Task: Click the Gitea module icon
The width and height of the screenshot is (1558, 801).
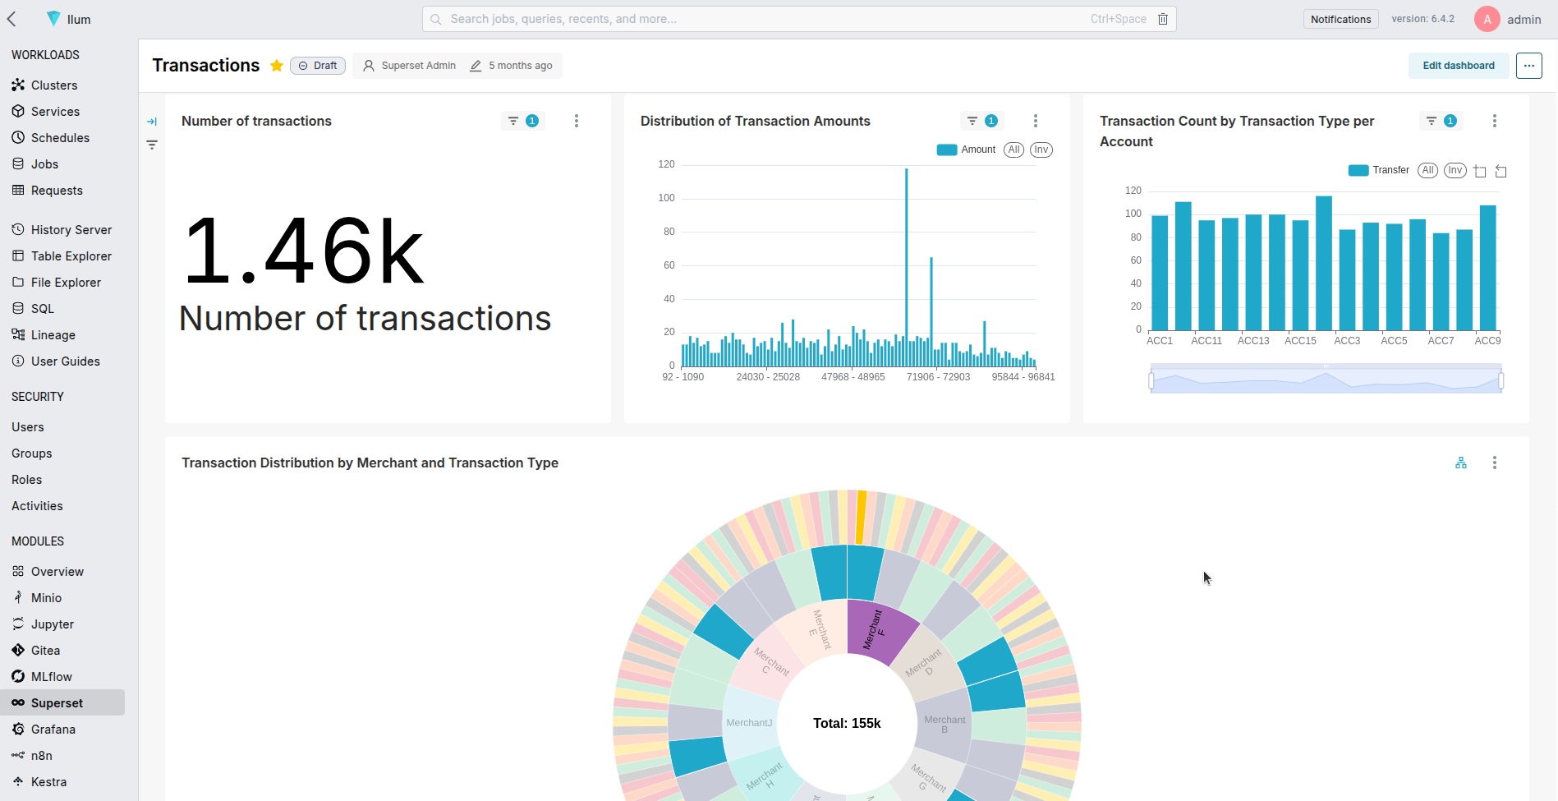Action: (x=18, y=651)
